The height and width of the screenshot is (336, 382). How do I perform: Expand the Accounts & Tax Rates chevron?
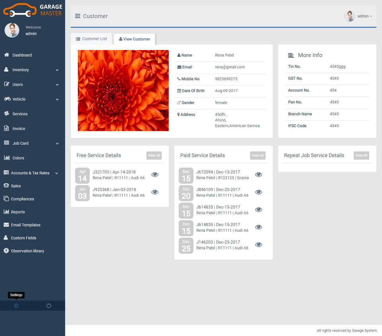pos(57,173)
